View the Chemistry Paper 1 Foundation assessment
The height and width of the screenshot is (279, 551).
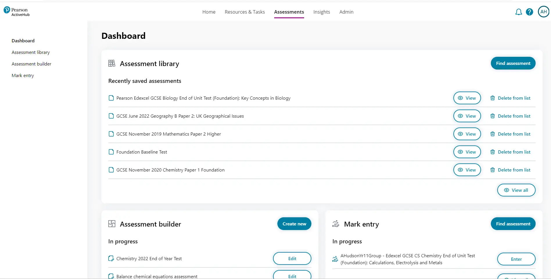467,170
